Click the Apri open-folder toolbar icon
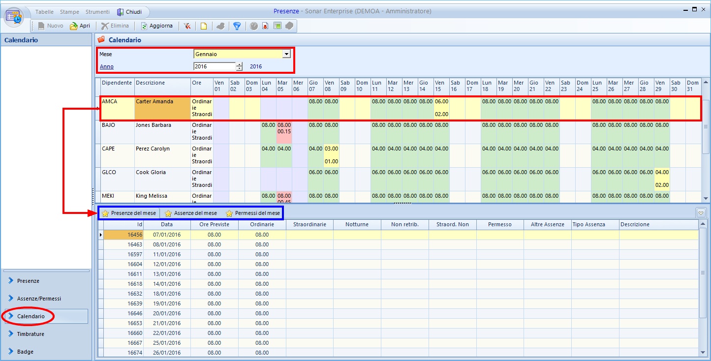 pyautogui.click(x=74, y=26)
